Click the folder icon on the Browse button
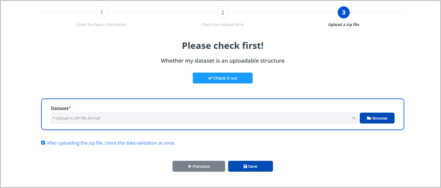This screenshot has width=441, height=188. (369, 118)
